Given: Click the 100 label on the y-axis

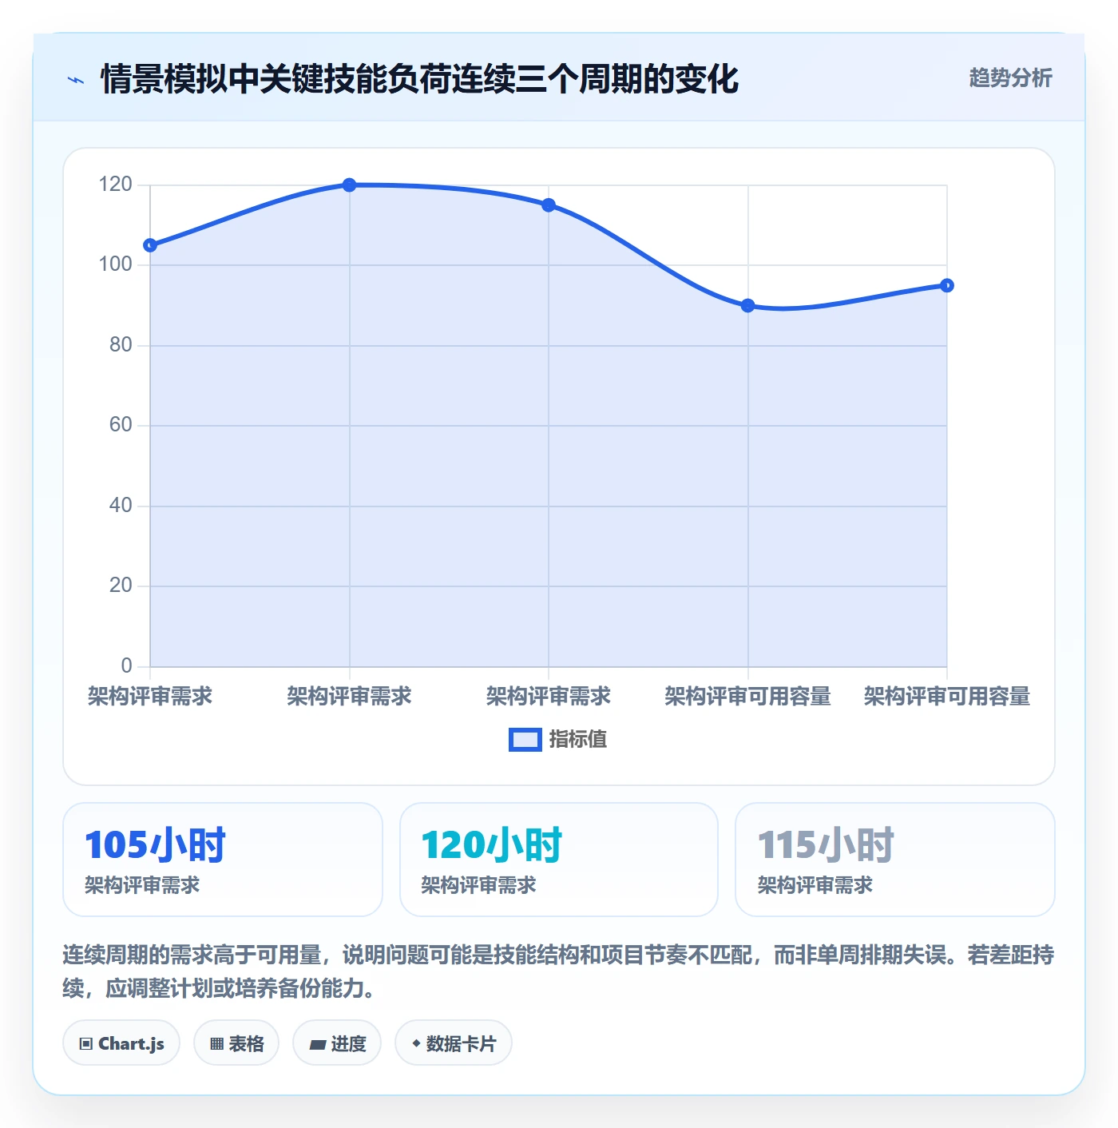Looking at the screenshot, I should (115, 264).
